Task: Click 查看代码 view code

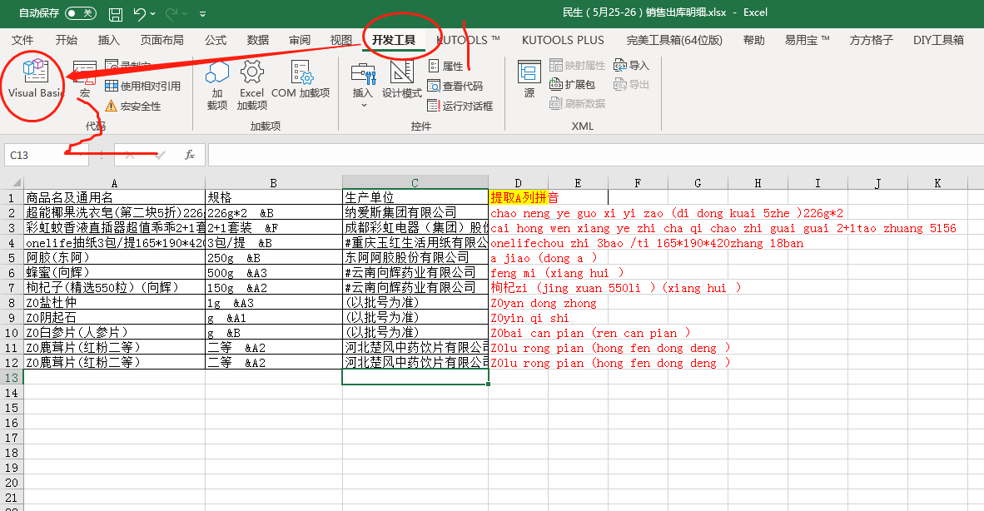Action: pyautogui.click(x=455, y=86)
